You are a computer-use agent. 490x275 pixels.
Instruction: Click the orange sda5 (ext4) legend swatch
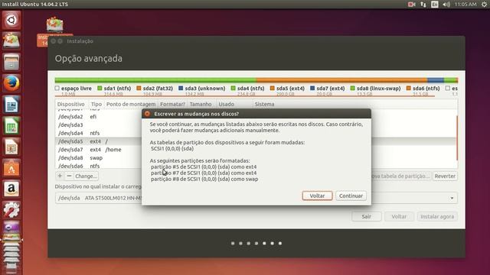273,89
